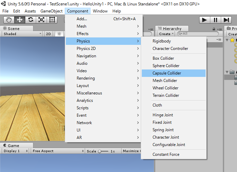The width and height of the screenshot is (237, 172).
Task: Open the Event submenu
Action: tap(103, 115)
